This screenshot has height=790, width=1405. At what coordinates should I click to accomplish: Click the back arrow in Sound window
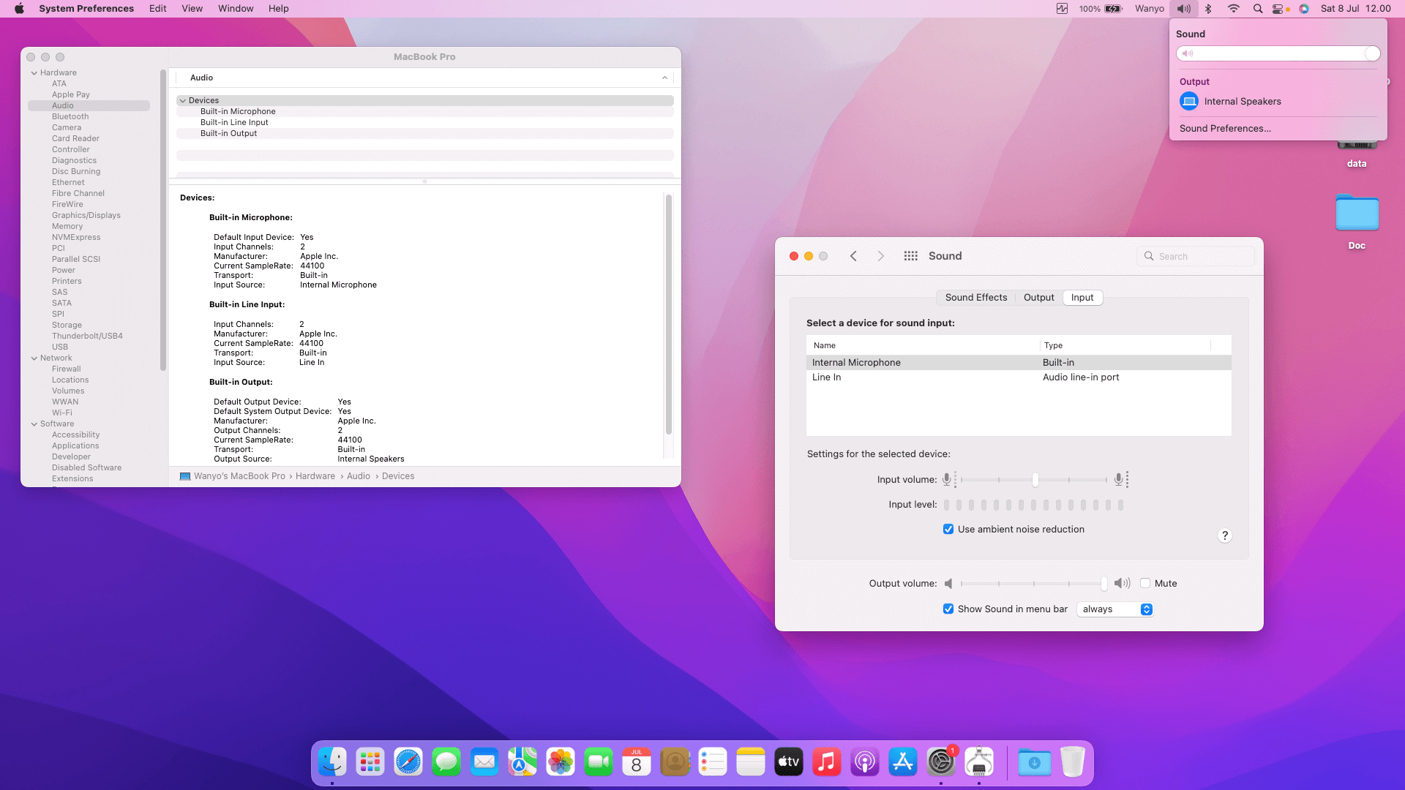tap(853, 256)
